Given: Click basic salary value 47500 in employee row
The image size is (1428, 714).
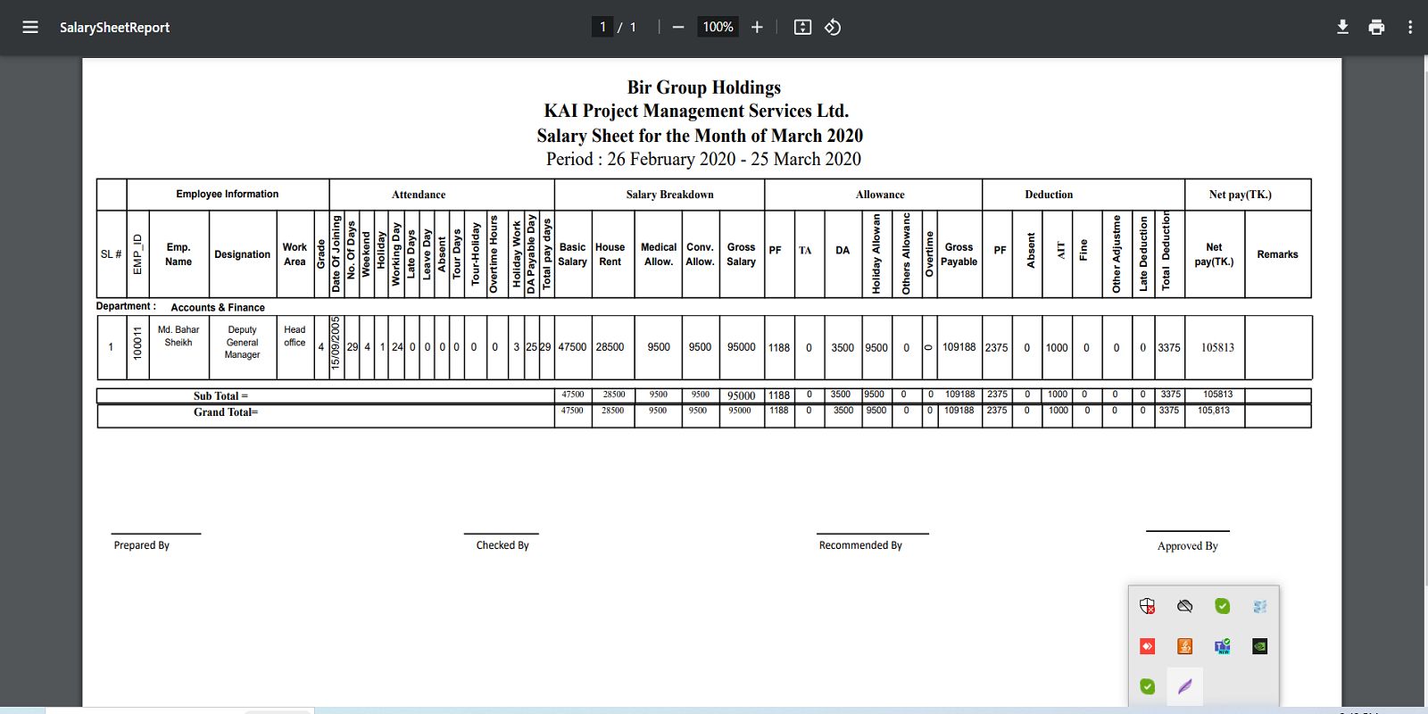Looking at the screenshot, I should pos(573,347).
